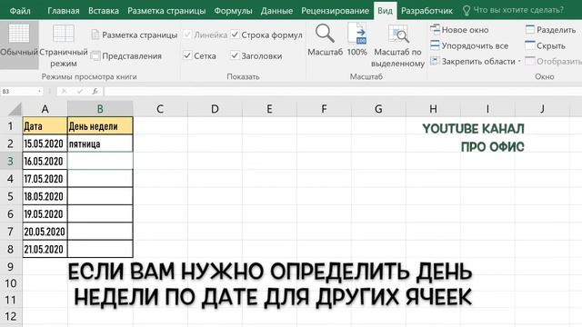Click the insert function fx icon
582x327 pixels.
pyautogui.click(x=95, y=91)
